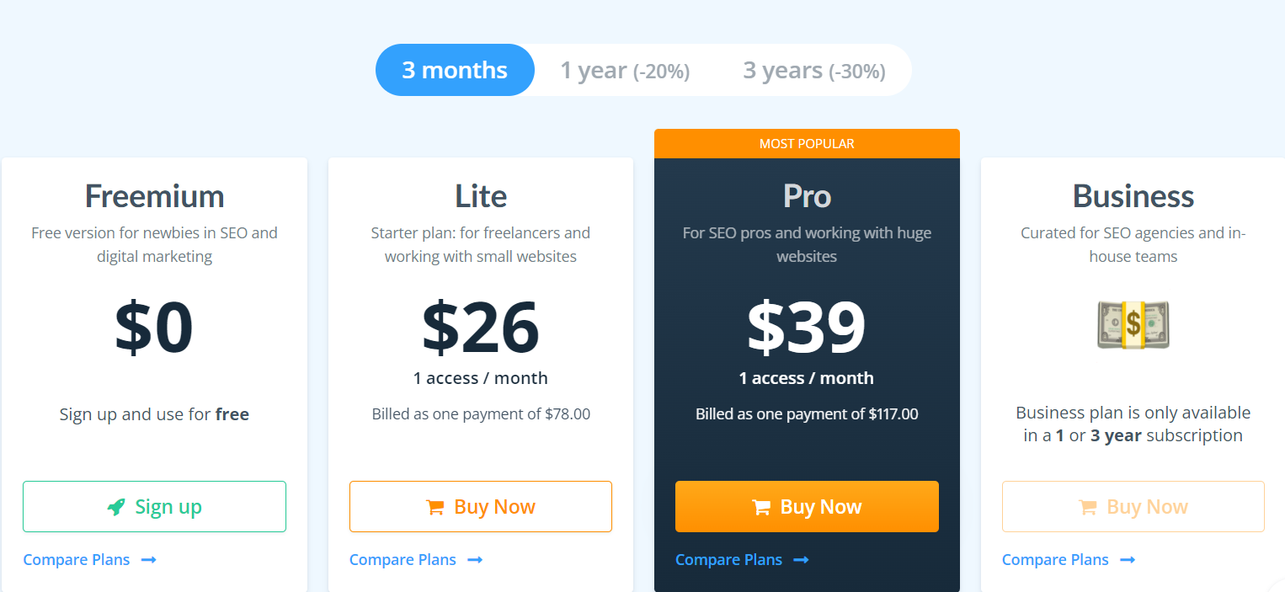
Task: Click the rocket icon on Sign up
Action: click(x=116, y=507)
